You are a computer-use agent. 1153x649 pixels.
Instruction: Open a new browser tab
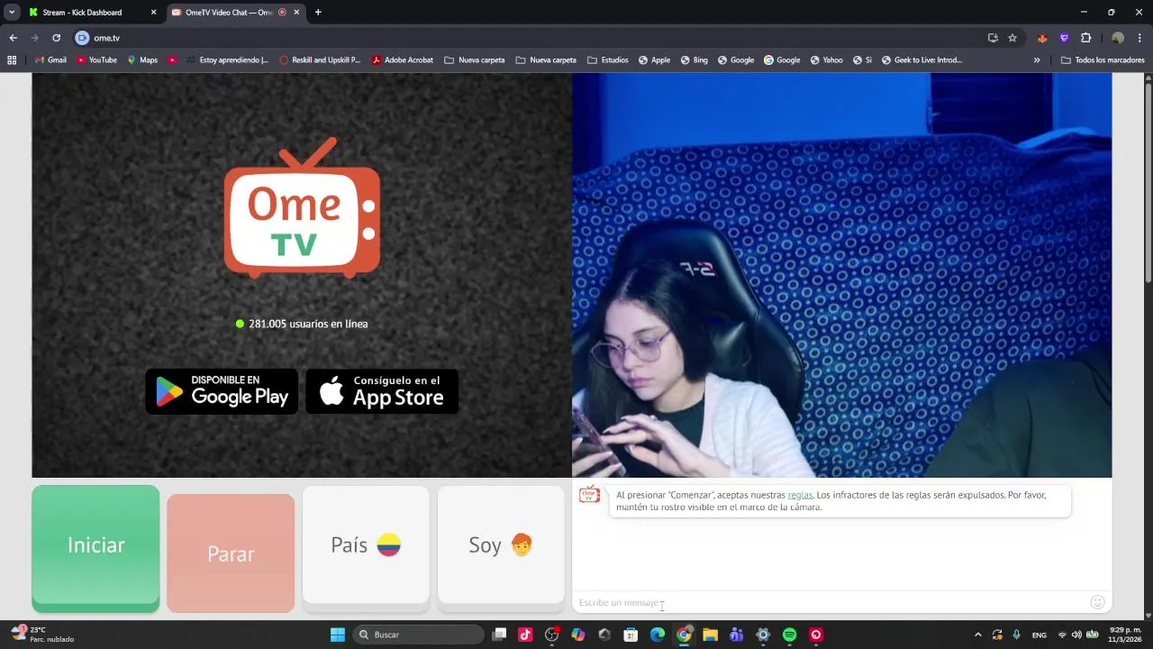(x=318, y=13)
